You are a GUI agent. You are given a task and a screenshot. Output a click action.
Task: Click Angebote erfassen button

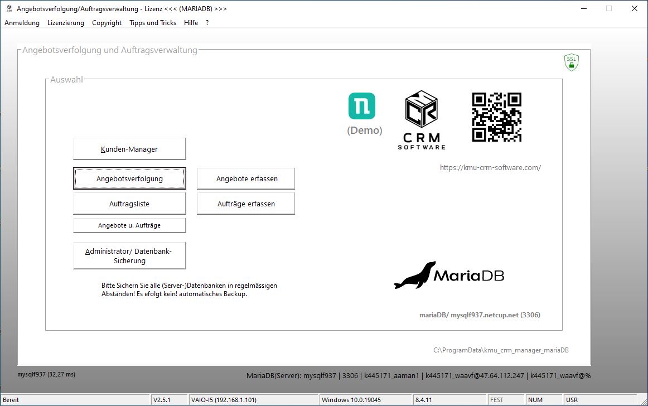(x=246, y=178)
